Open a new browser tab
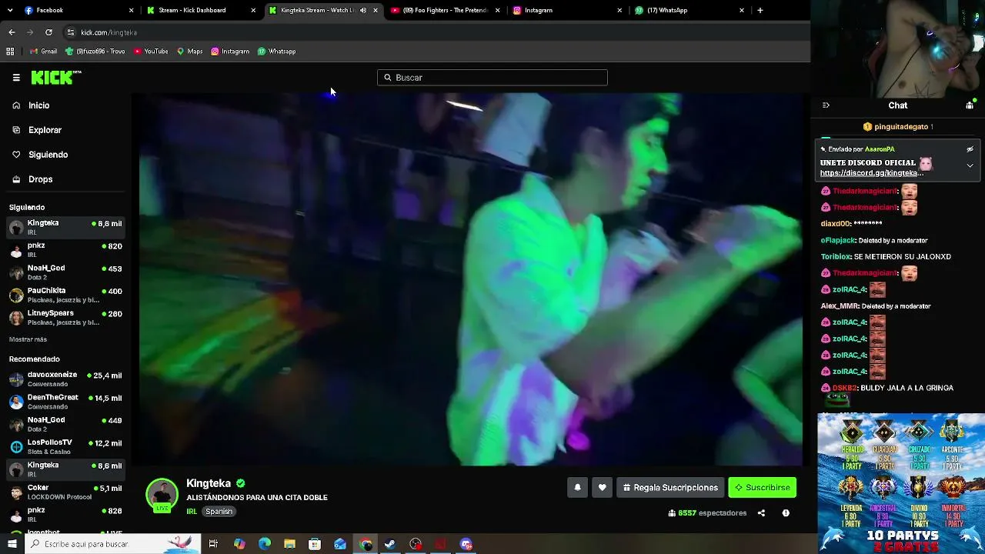985x554 pixels. coord(760,10)
